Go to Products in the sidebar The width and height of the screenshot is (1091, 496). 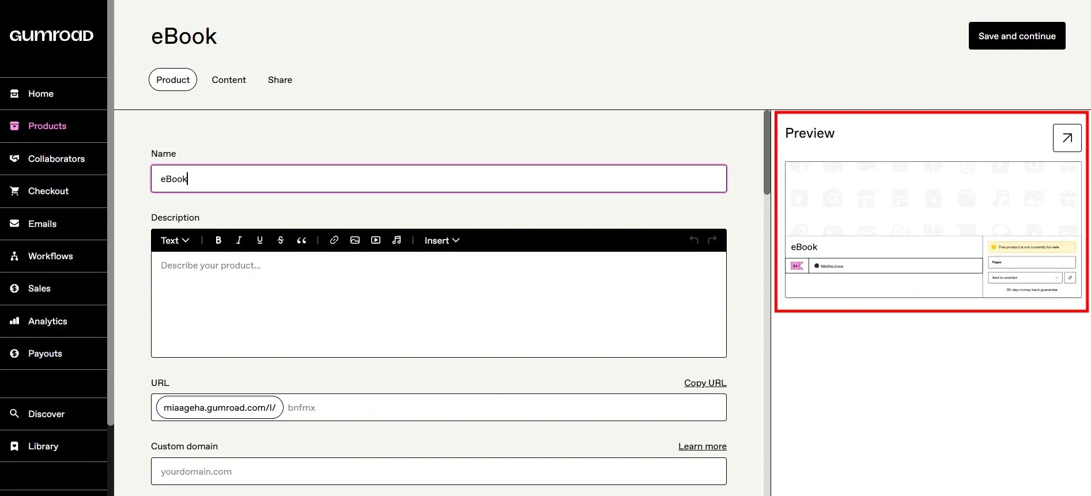pos(54,126)
